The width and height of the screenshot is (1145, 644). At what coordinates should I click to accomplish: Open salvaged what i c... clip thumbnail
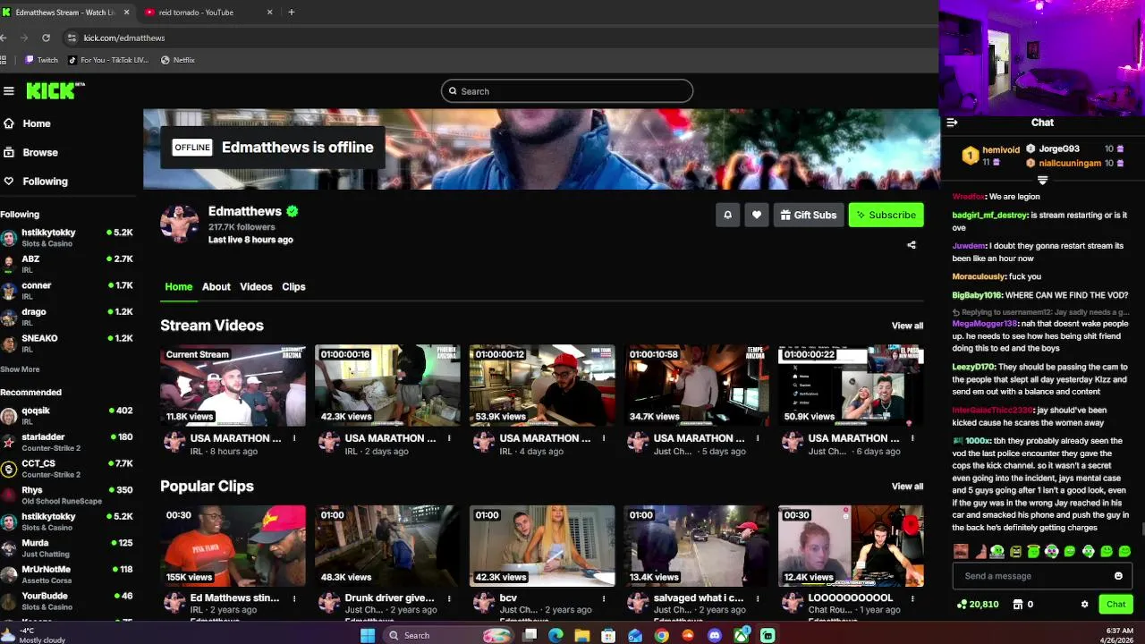pyautogui.click(x=697, y=547)
